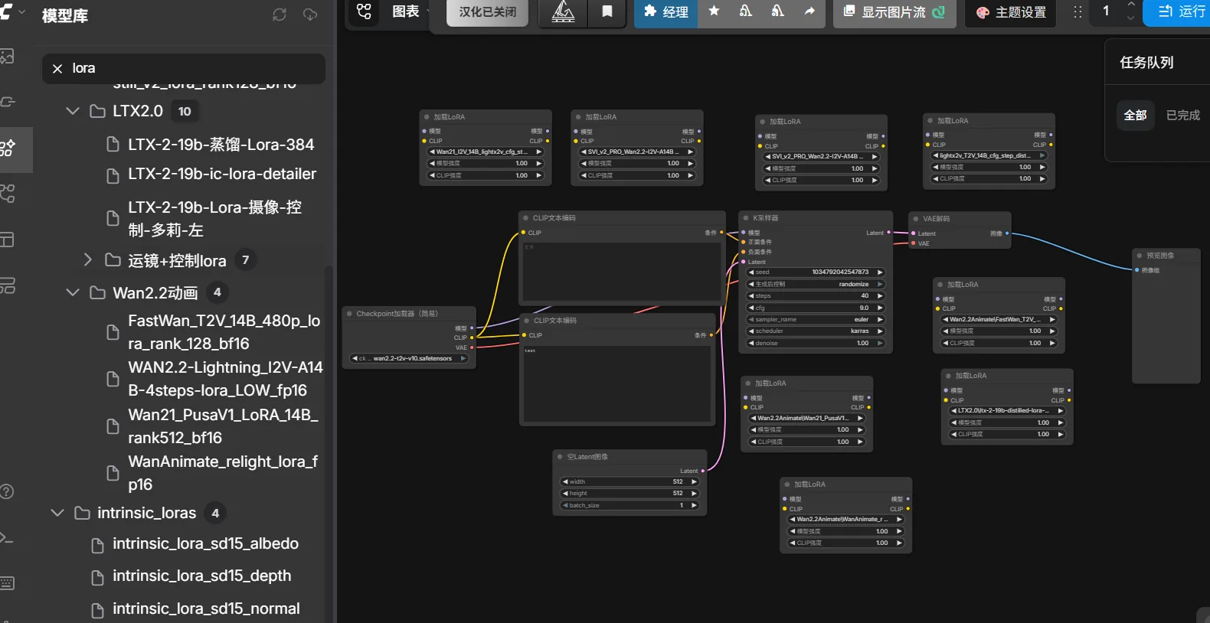Clear the lora search with the X icon
The height and width of the screenshot is (623, 1210).
(x=57, y=69)
